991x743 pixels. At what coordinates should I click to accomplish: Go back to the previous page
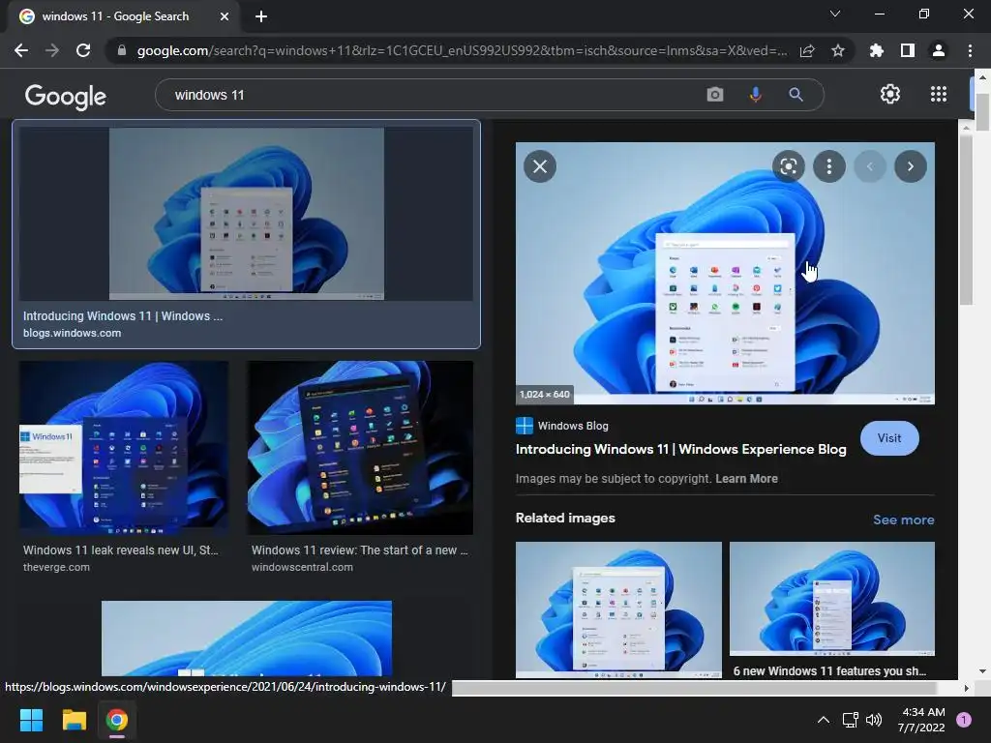tap(21, 50)
